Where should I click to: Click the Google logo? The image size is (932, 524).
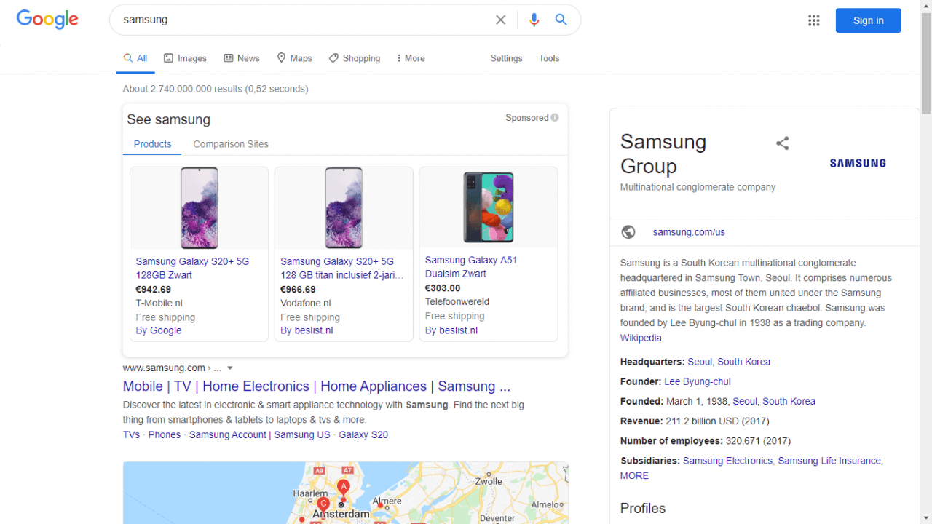(x=47, y=20)
